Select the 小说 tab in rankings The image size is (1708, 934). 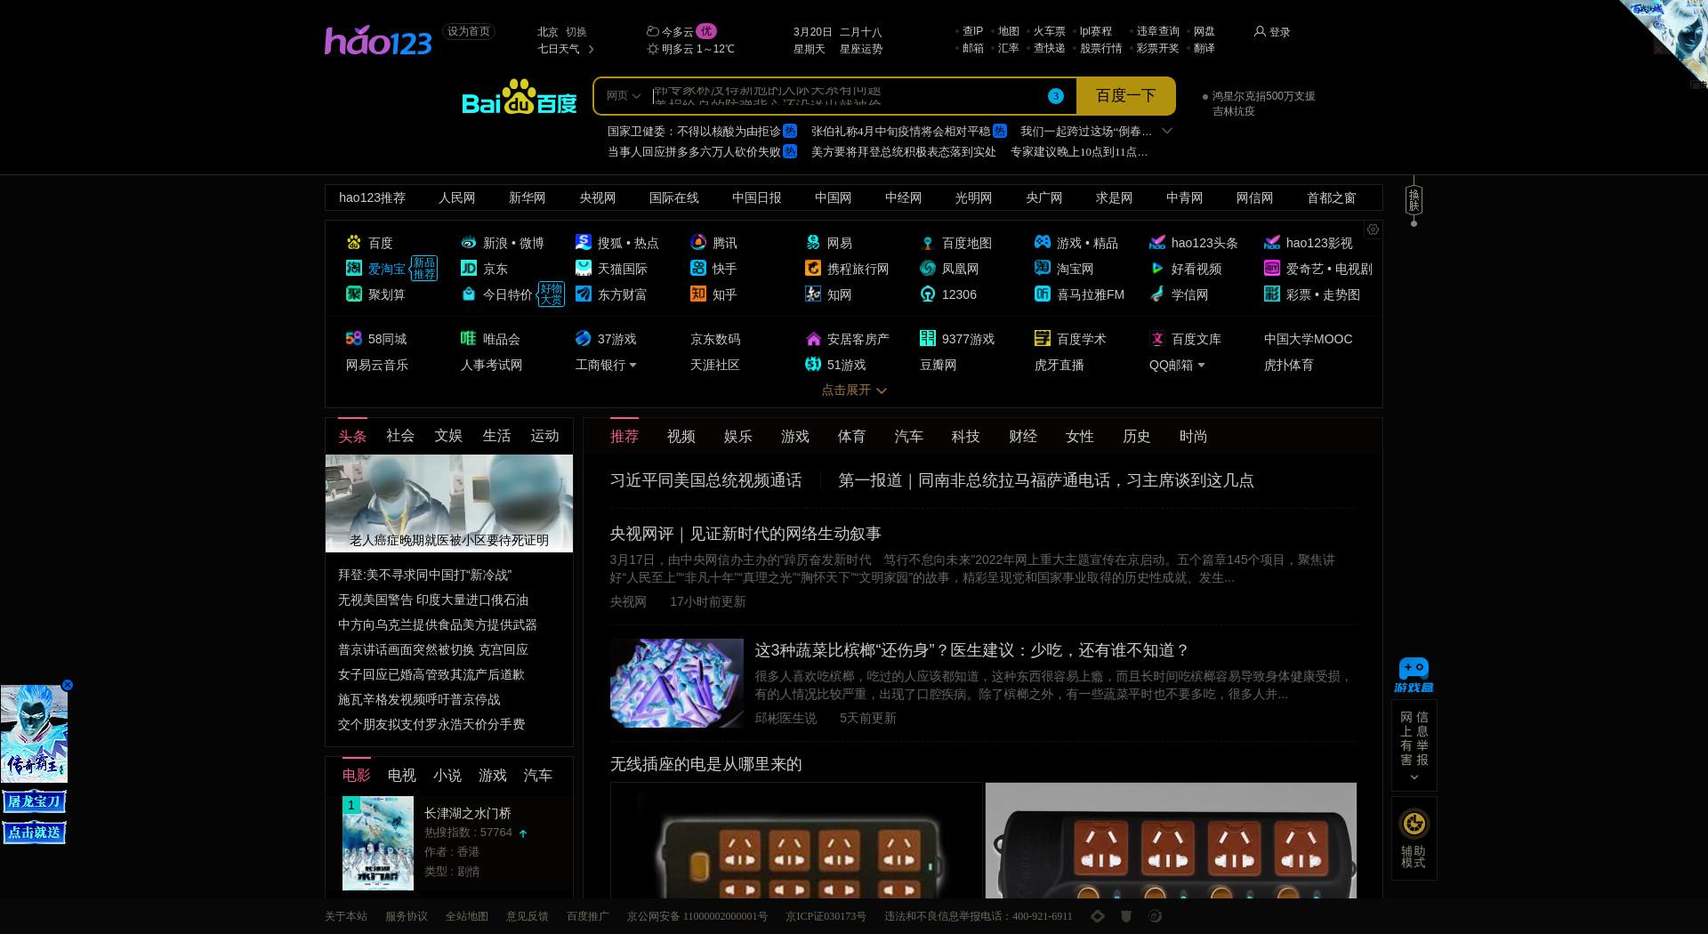click(447, 776)
